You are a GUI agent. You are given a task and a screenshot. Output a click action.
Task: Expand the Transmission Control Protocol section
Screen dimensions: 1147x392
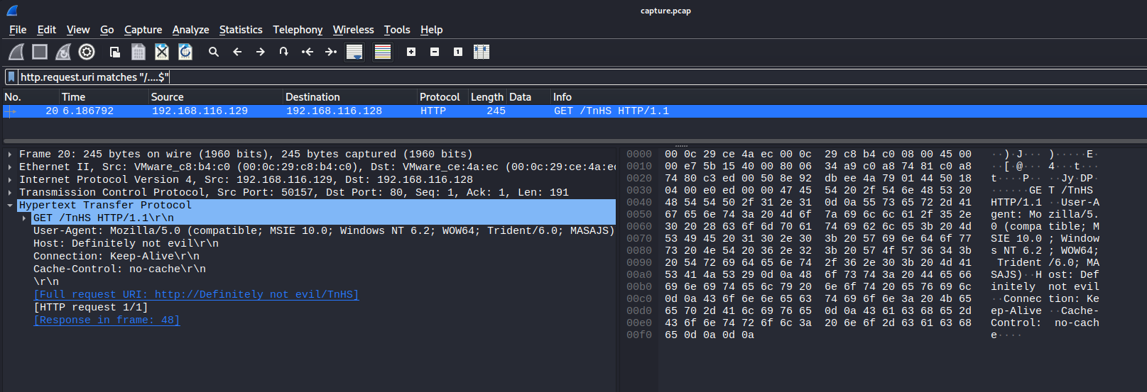click(x=10, y=193)
